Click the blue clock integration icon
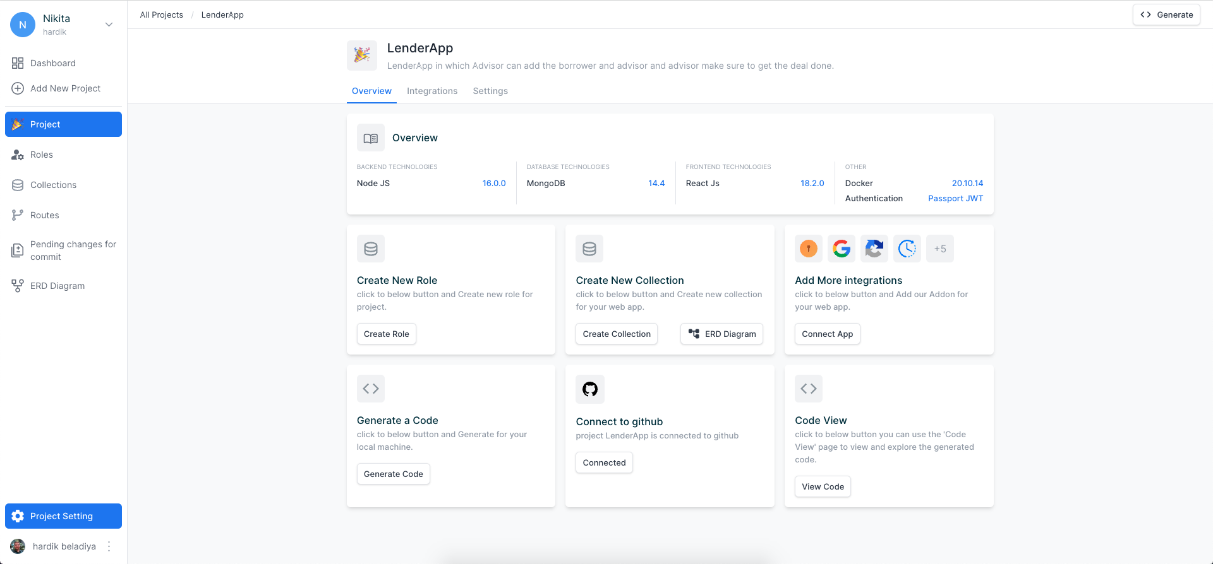 pos(907,249)
